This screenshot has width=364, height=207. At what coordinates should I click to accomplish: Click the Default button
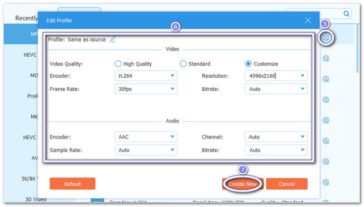click(72, 184)
